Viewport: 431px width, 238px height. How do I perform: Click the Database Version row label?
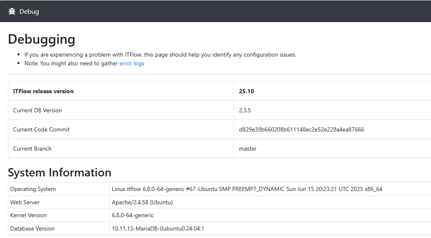32,228
